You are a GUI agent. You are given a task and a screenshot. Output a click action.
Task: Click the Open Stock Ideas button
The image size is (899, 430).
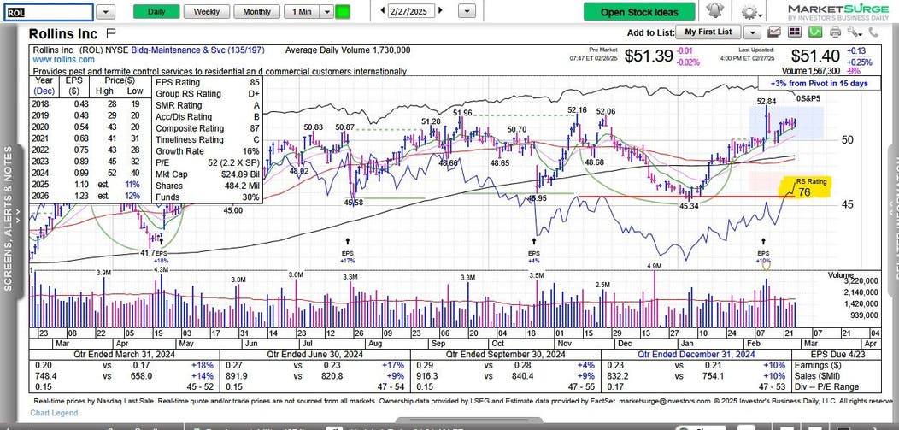pyautogui.click(x=639, y=12)
